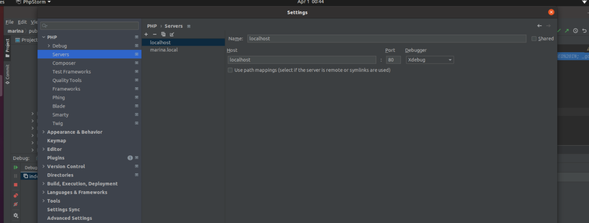Navigate forward with the right arrow

(x=549, y=26)
